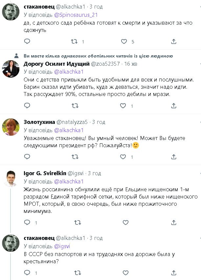Reply to стакановец's top tweet
Image resolution: width=201 pixels, height=280 pixels.
27,41
